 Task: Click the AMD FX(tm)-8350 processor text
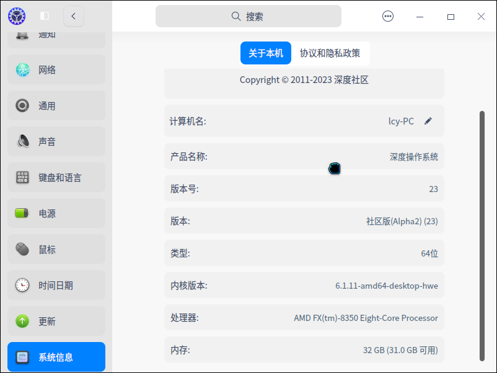(366, 318)
